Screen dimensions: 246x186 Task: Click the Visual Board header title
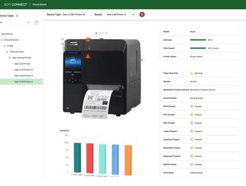coord(40,5)
